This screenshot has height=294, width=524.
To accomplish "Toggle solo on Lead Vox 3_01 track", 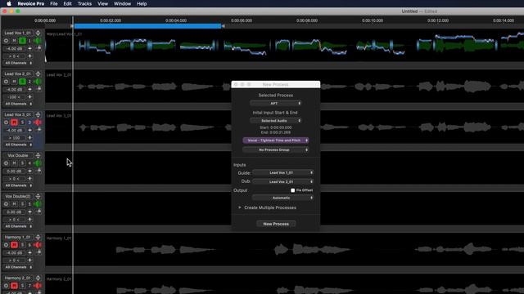I will click(22, 122).
